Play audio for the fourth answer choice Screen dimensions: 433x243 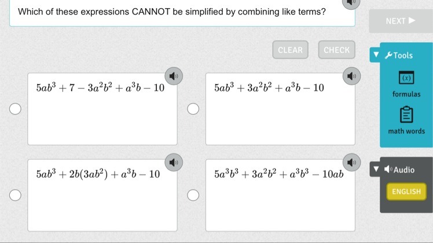[x=349, y=161]
